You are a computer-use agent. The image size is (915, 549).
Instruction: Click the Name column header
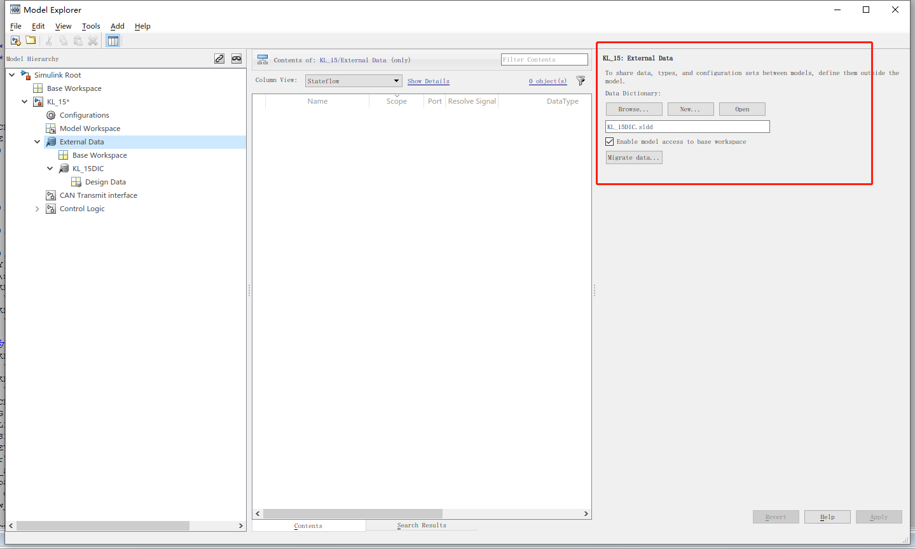317,101
